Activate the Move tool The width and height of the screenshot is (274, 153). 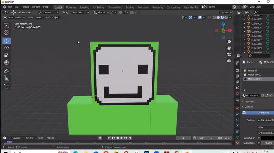(x=7, y=41)
